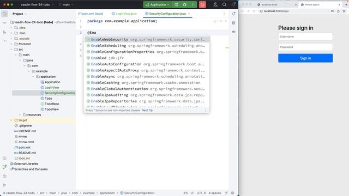Toggle read-only lock icon in status bar
The height and width of the screenshot is (196, 349).
click(226, 193)
